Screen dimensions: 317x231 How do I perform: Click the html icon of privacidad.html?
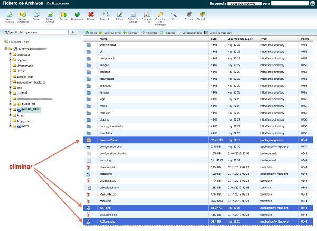pyautogui.click(x=89, y=188)
